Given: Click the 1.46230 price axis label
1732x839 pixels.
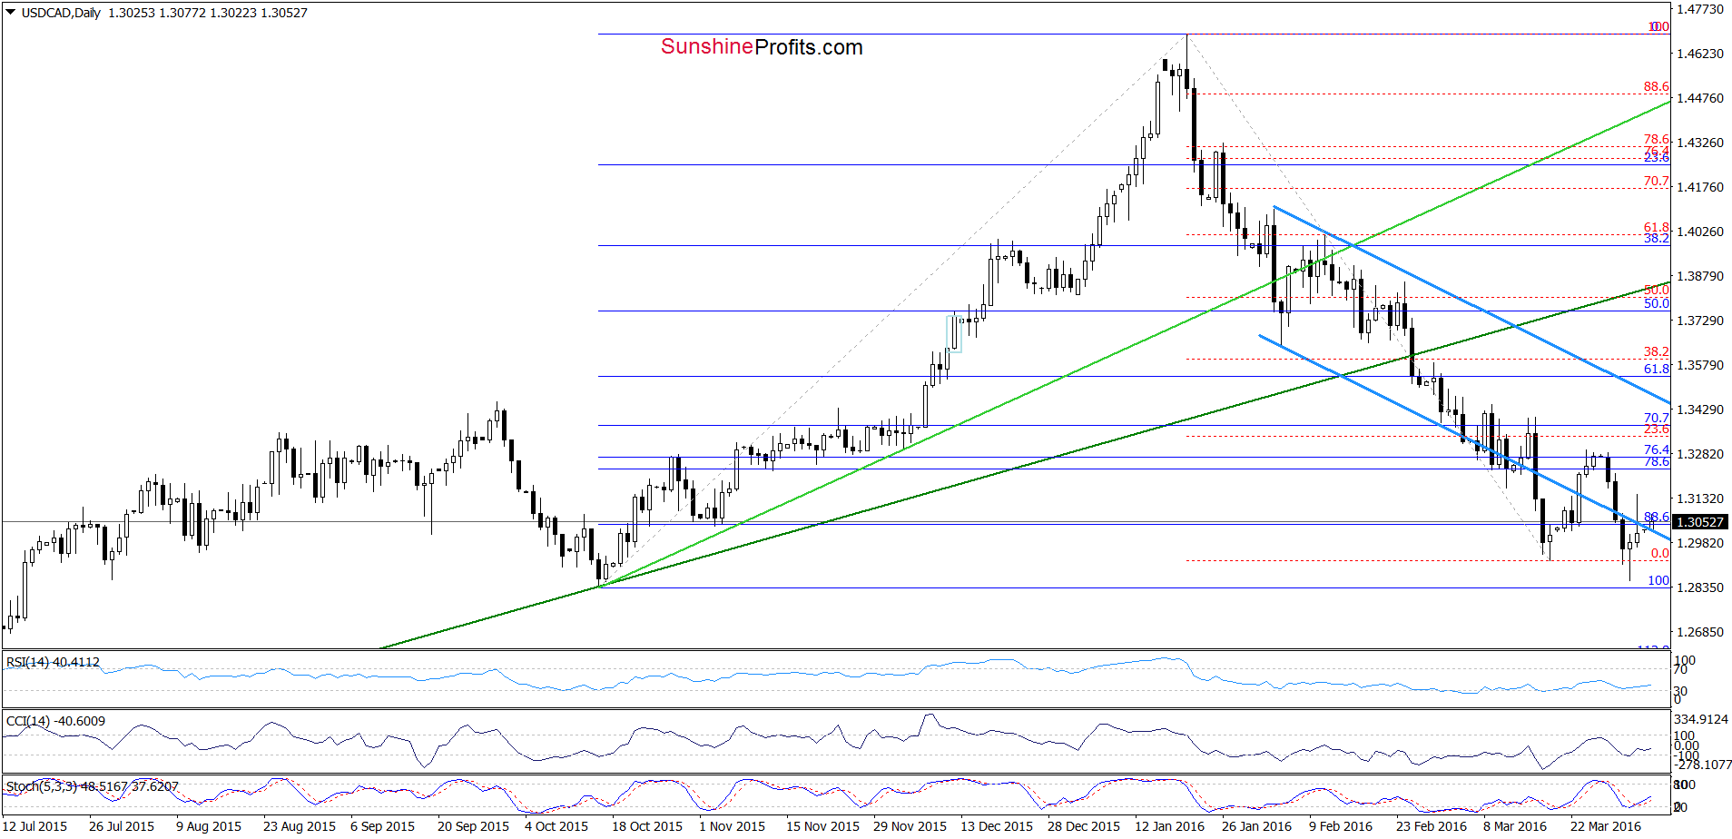Looking at the screenshot, I should 1699,54.
